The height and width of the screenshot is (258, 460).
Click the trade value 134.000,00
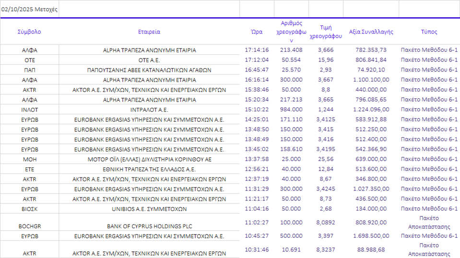[371, 209]
